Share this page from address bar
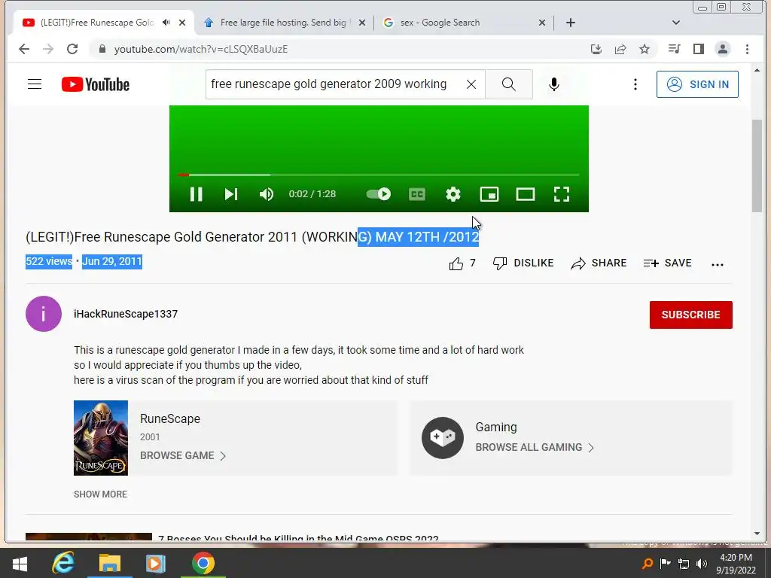 coord(620,49)
